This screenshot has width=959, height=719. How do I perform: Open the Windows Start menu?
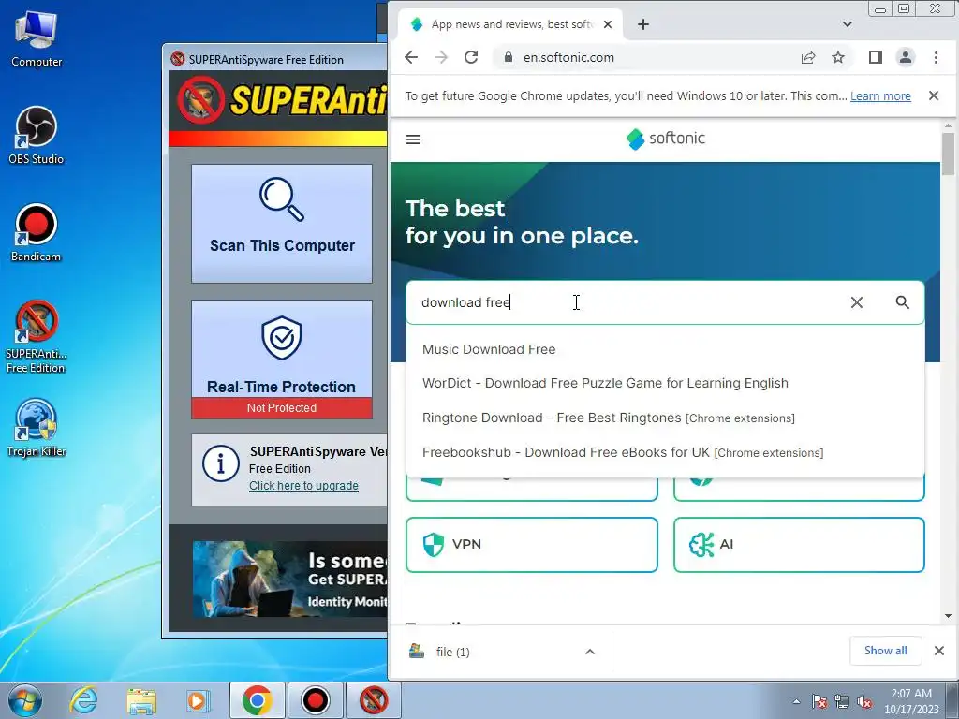pos(25,700)
